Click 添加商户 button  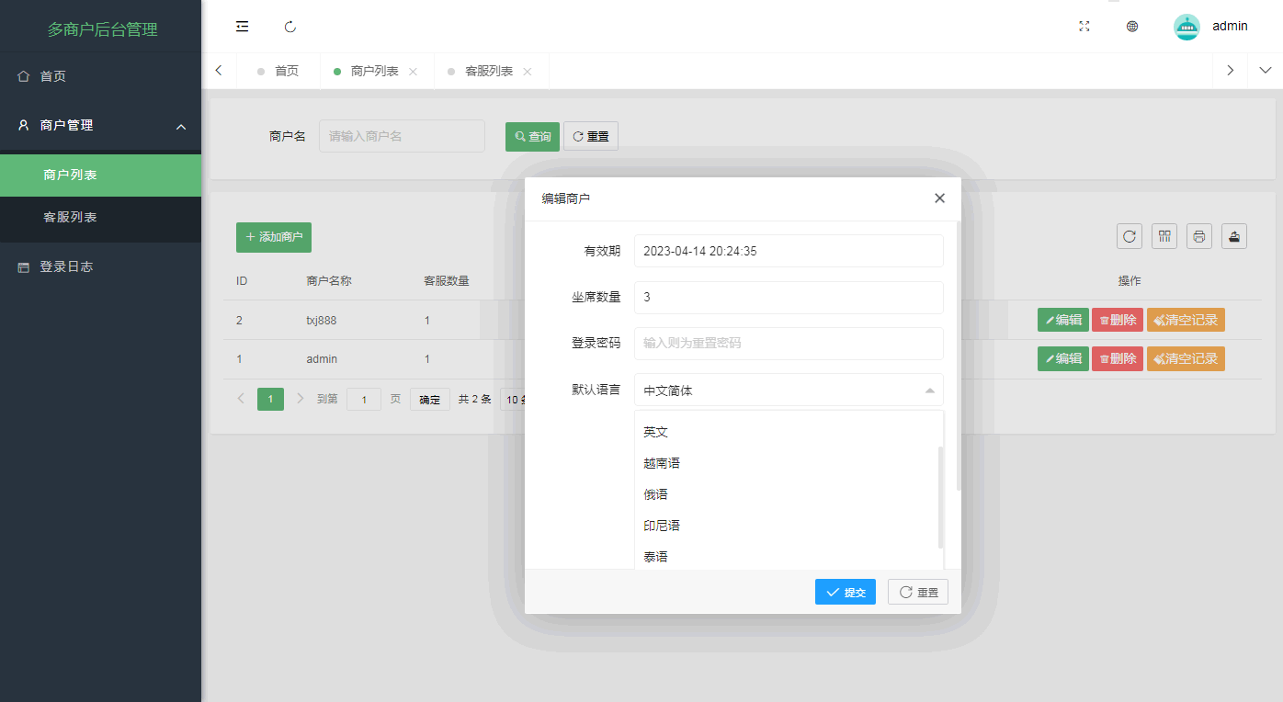point(274,237)
